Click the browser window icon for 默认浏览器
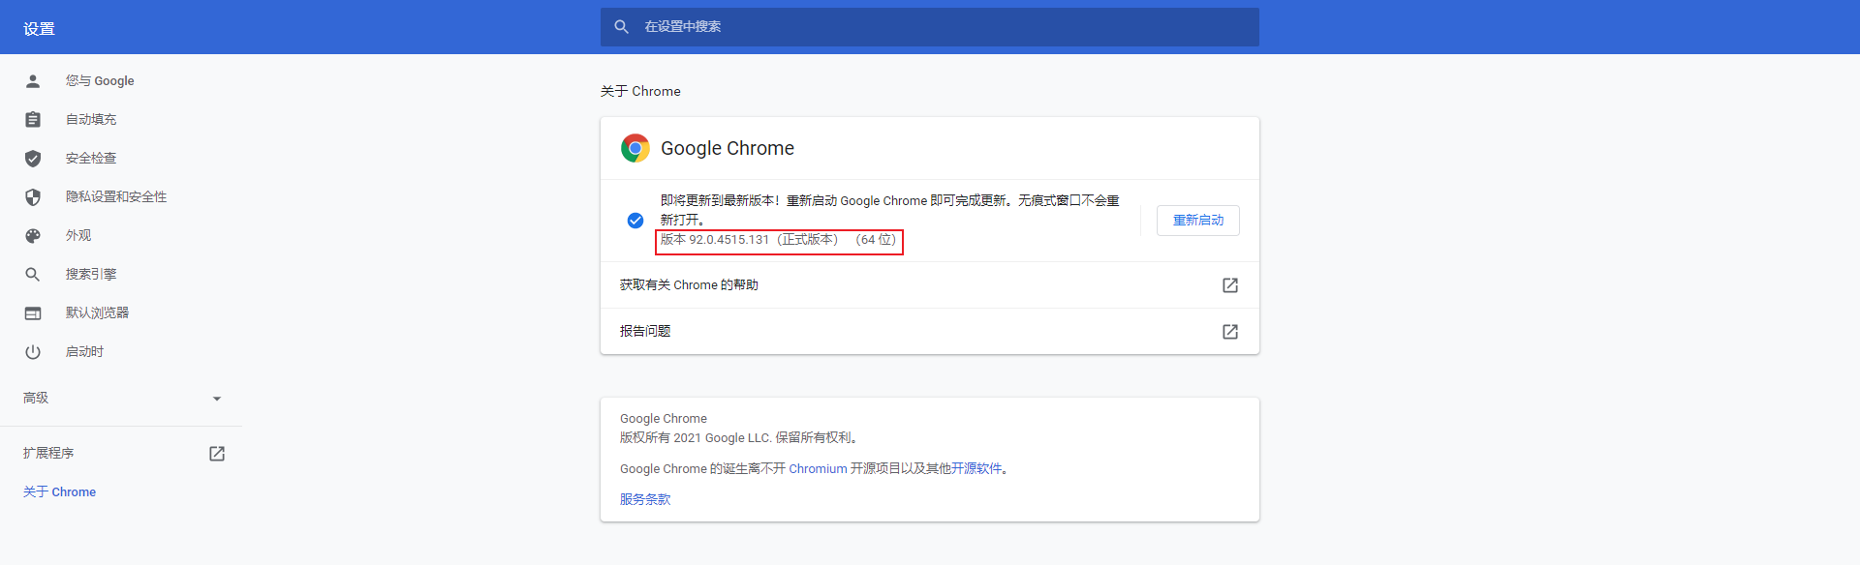Viewport: 1860px width, 565px height. coord(33,313)
